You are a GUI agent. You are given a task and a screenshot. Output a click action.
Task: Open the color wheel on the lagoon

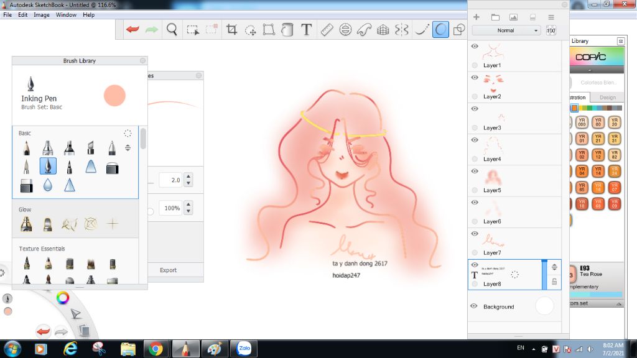(63, 298)
